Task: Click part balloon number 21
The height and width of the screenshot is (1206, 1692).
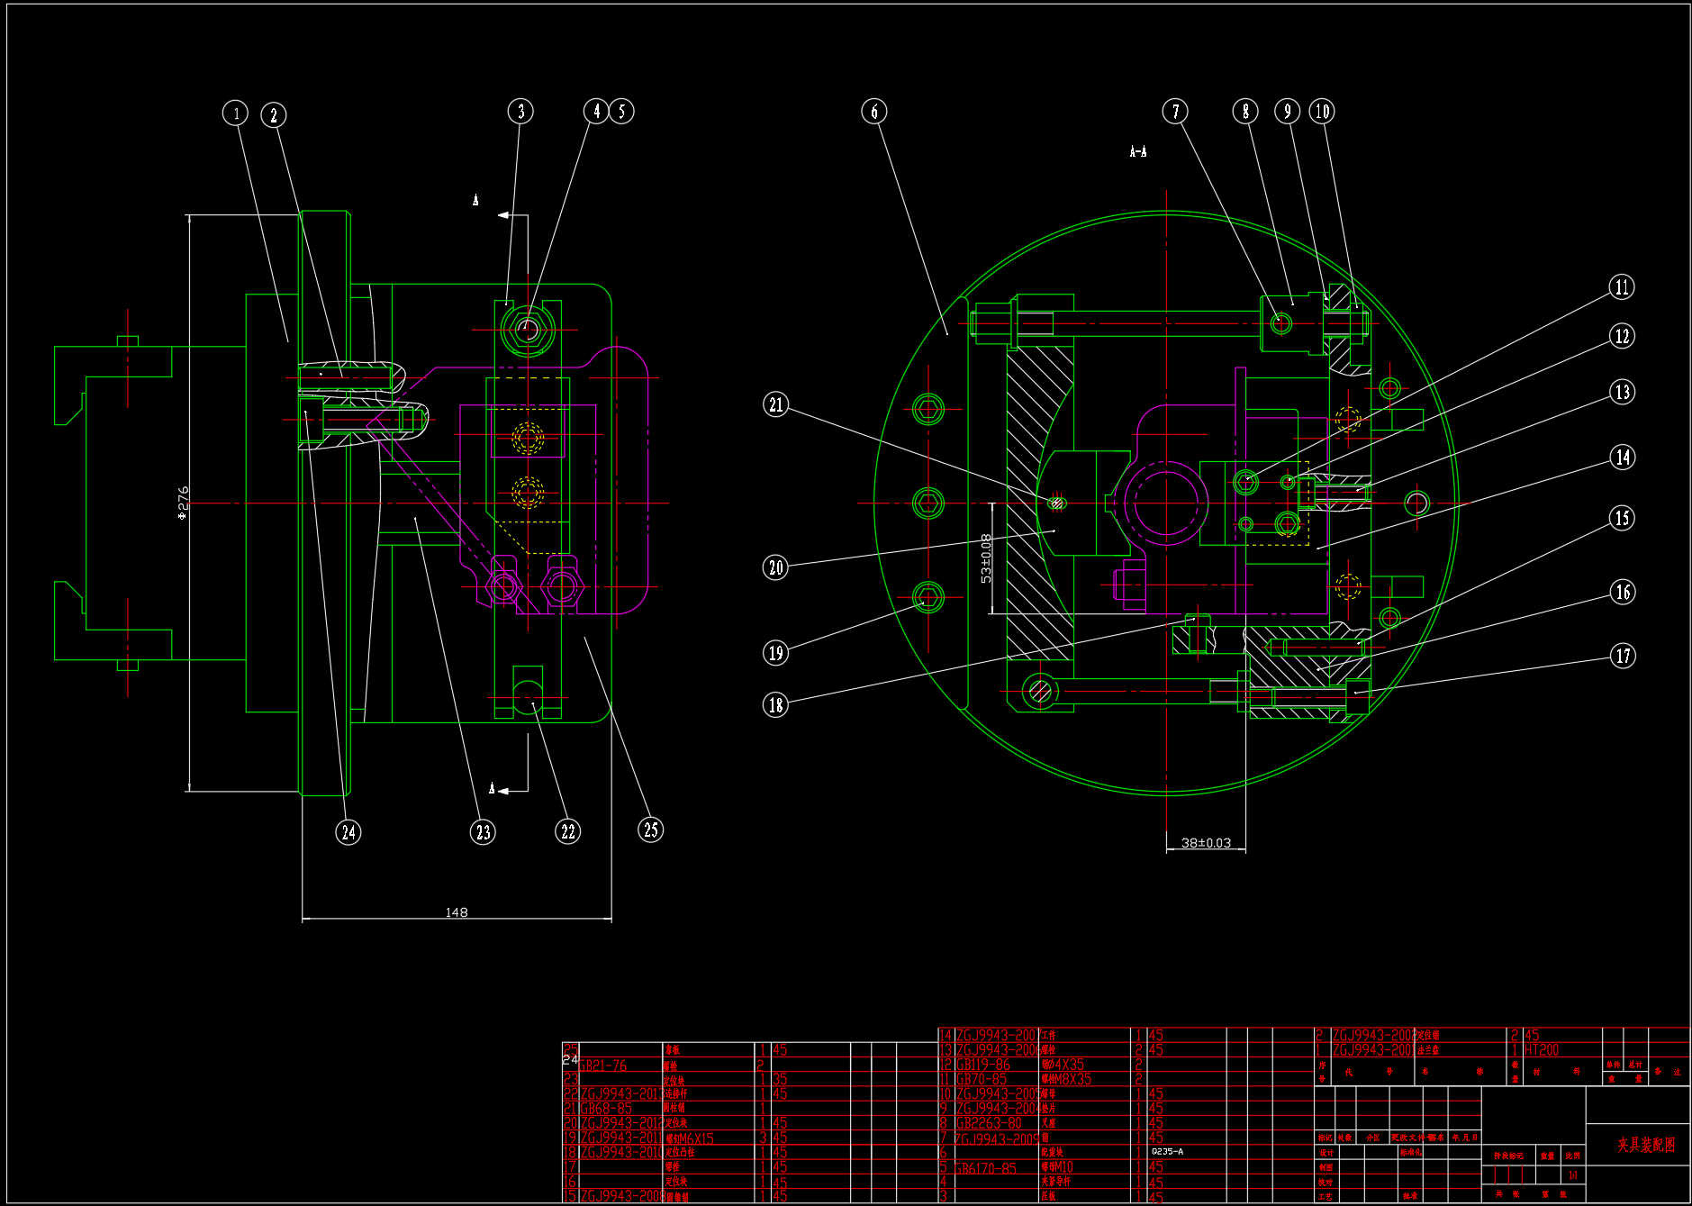Action: click(x=775, y=404)
